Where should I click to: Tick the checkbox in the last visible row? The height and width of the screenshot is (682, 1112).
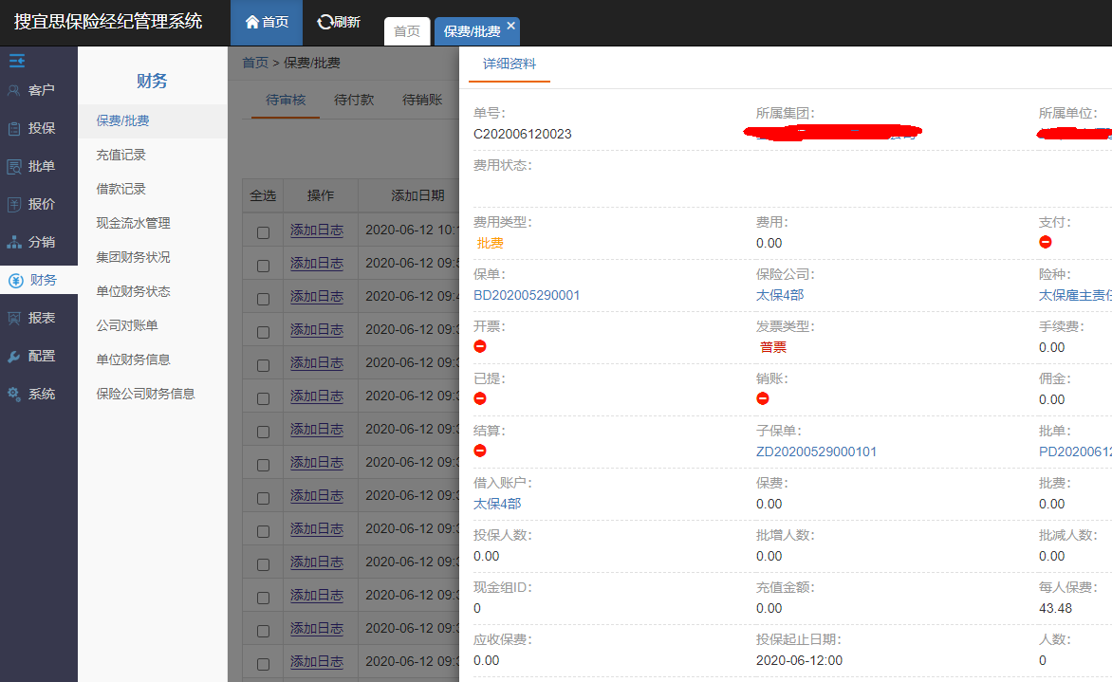click(263, 664)
